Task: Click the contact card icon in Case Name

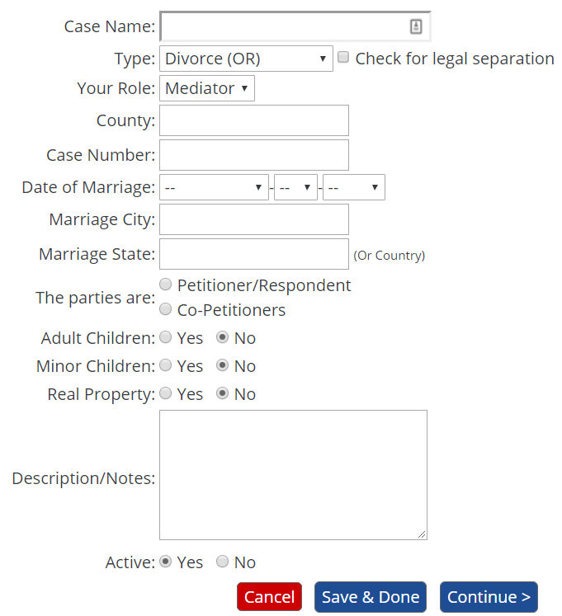Action: [x=416, y=27]
